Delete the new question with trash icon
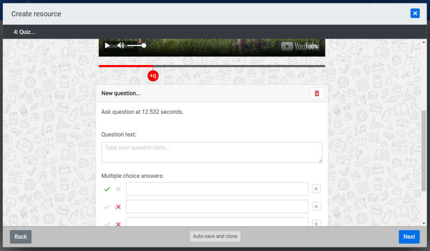The height and width of the screenshot is (251, 430). (317, 93)
